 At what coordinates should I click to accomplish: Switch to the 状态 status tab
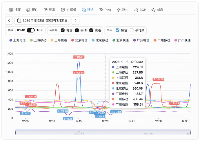(157, 10)
